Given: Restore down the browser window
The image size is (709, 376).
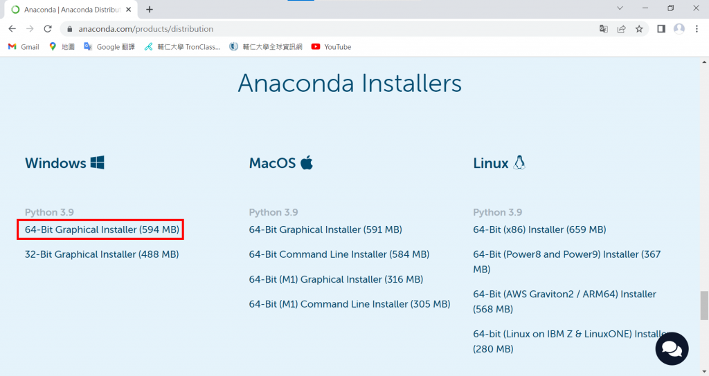Looking at the screenshot, I should (670, 8).
